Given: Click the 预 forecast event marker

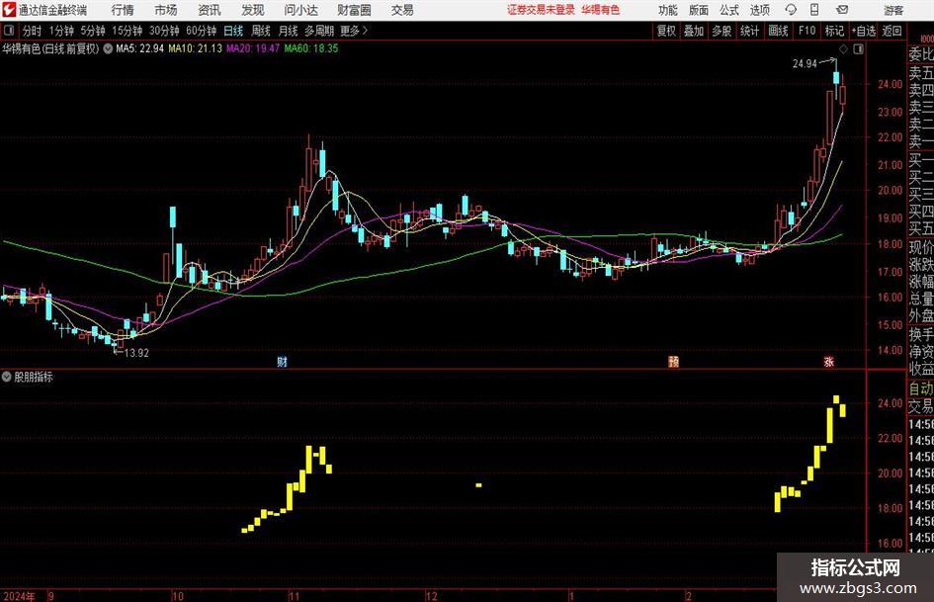Looking at the screenshot, I should click(673, 361).
